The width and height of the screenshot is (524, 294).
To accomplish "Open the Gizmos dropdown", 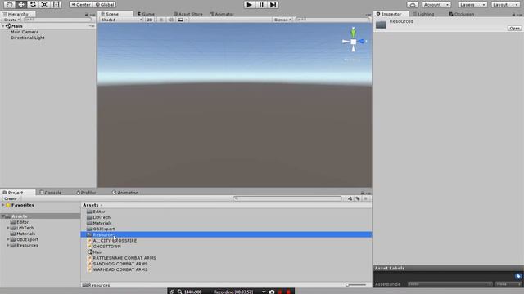I will (x=282, y=20).
